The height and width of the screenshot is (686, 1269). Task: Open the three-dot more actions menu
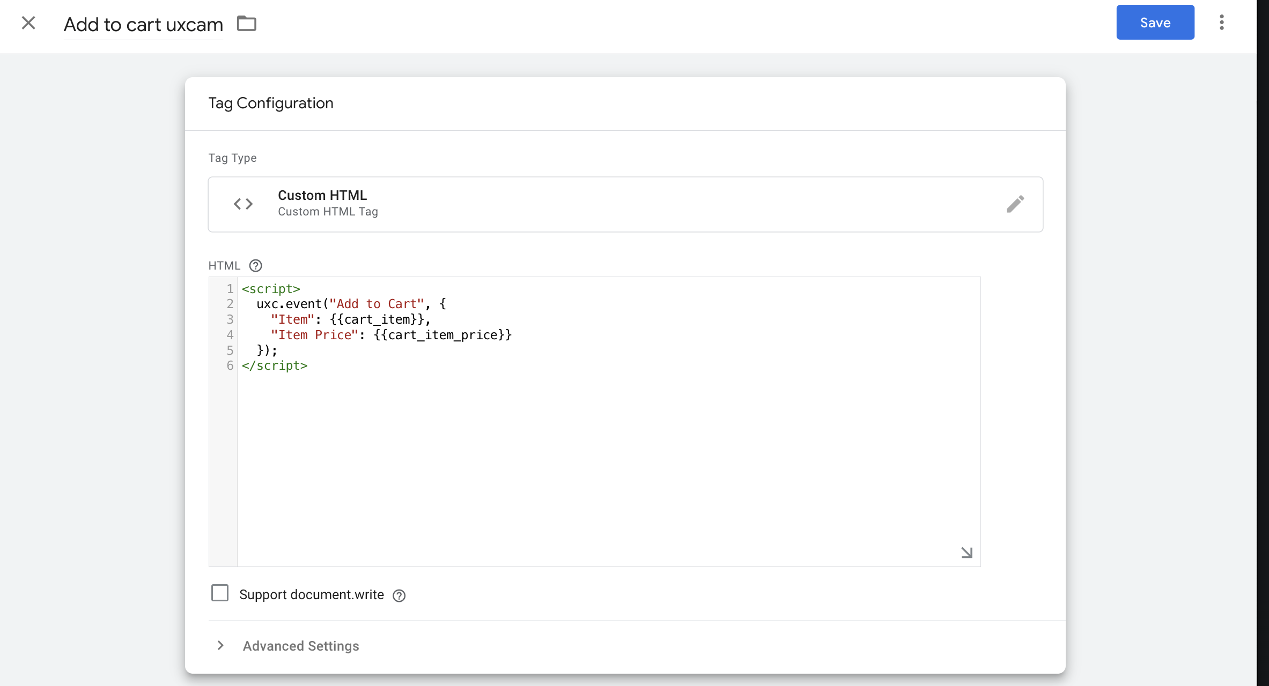tap(1221, 23)
